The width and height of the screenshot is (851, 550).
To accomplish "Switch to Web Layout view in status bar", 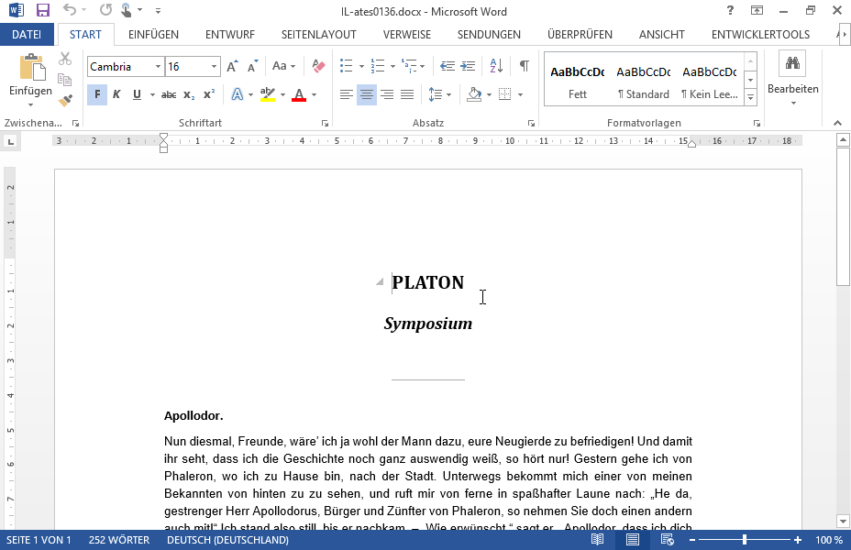I will pos(667,540).
